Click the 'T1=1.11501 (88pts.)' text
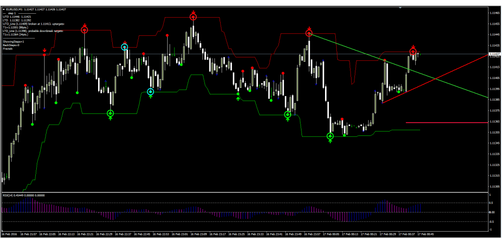This screenshot has width=502, height=239. pyautogui.click(x=16, y=27)
